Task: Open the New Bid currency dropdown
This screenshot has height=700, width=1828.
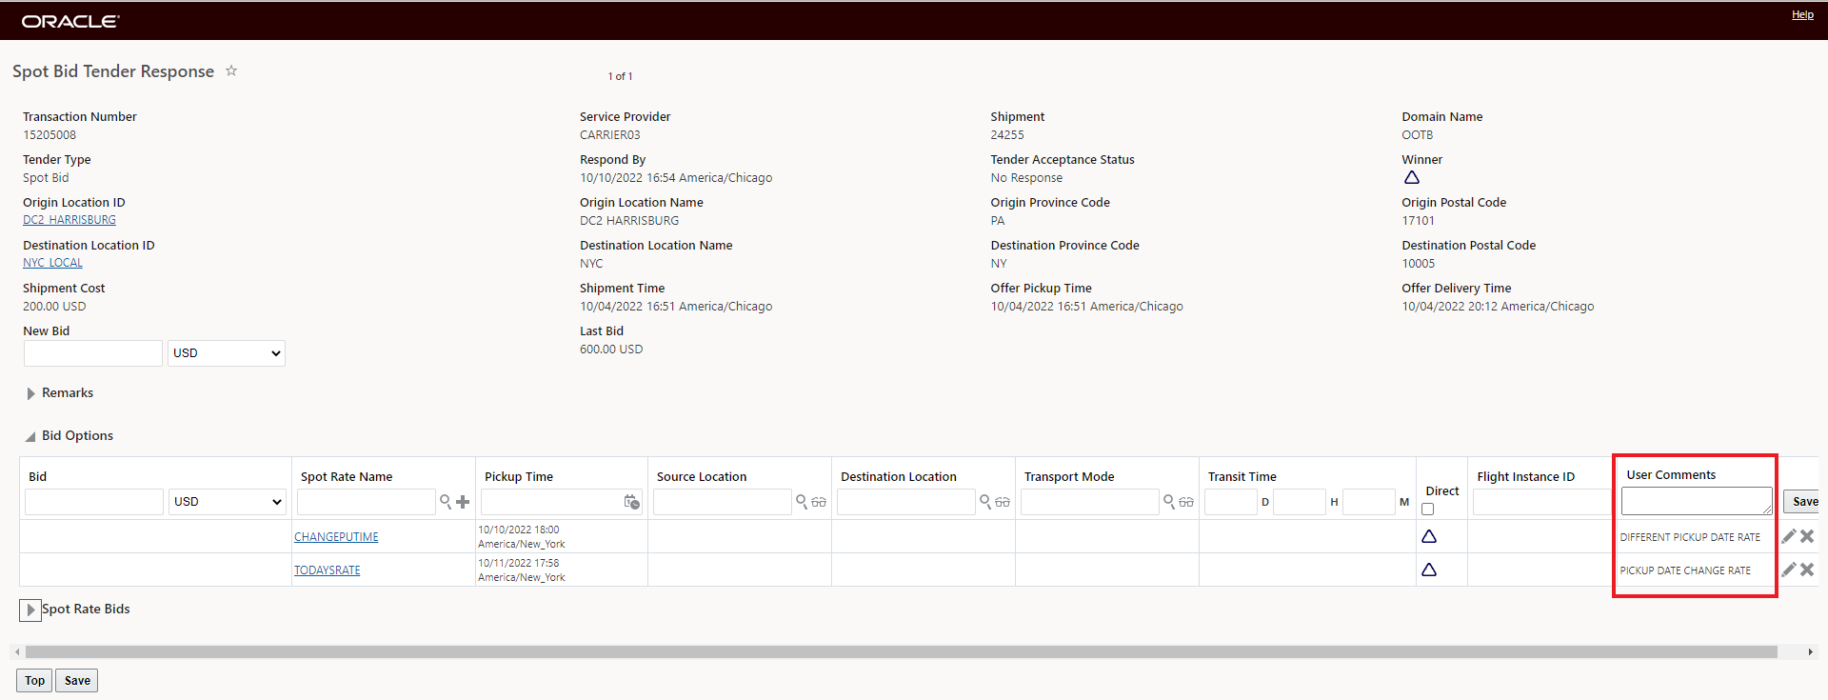Action: pyautogui.click(x=227, y=353)
